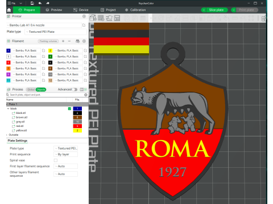The image size is (273, 204).
Task: Click the yellow filament 2 color swatch
Action: pyautogui.click(x=50, y=50)
